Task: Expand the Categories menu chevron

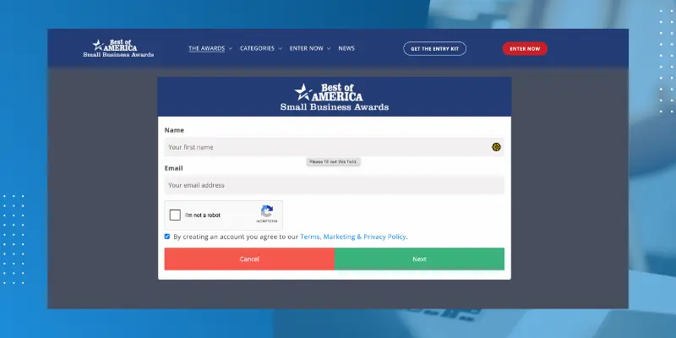Action: (281, 49)
